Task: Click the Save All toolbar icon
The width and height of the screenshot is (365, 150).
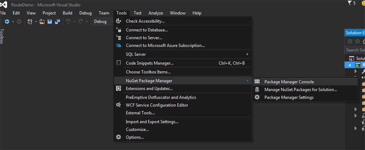Action: [x=57, y=21]
